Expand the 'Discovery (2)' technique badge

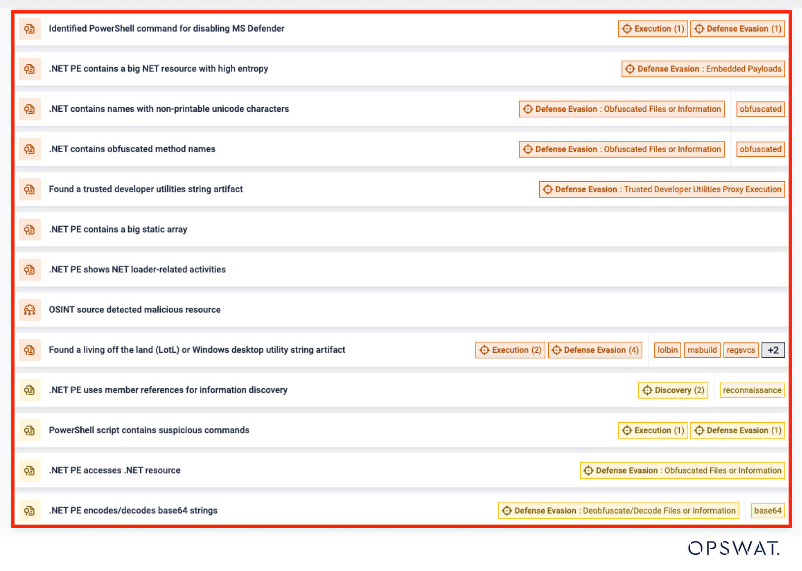tap(673, 390)
